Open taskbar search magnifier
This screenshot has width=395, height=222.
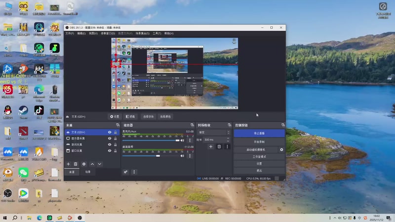pyautogui.click(x=15, y=218)
